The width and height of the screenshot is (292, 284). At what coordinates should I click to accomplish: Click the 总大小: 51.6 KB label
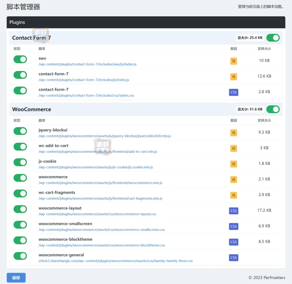[250, 109]
